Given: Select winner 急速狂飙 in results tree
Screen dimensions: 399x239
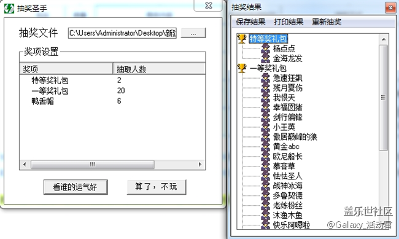Looking at the screenshot, I should pos(287,78).
